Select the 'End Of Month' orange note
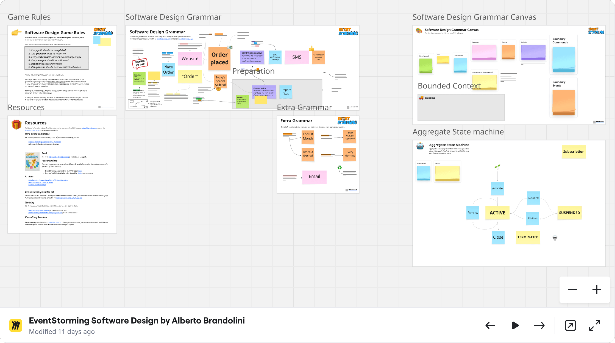The image size is (615, 343). point(308,136)
